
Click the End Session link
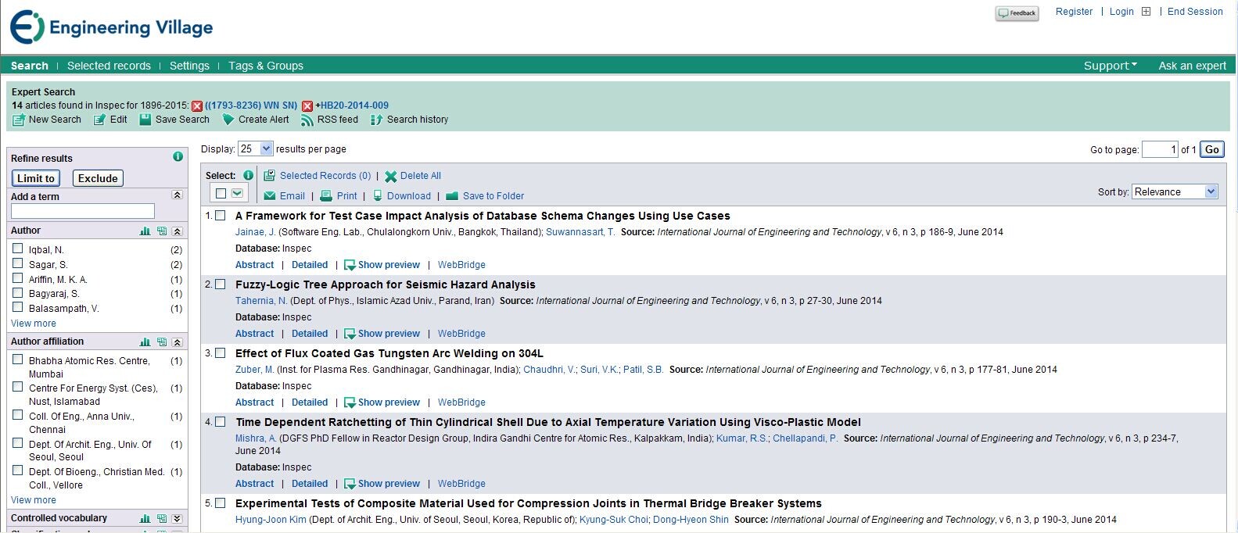coord(1195,12)
